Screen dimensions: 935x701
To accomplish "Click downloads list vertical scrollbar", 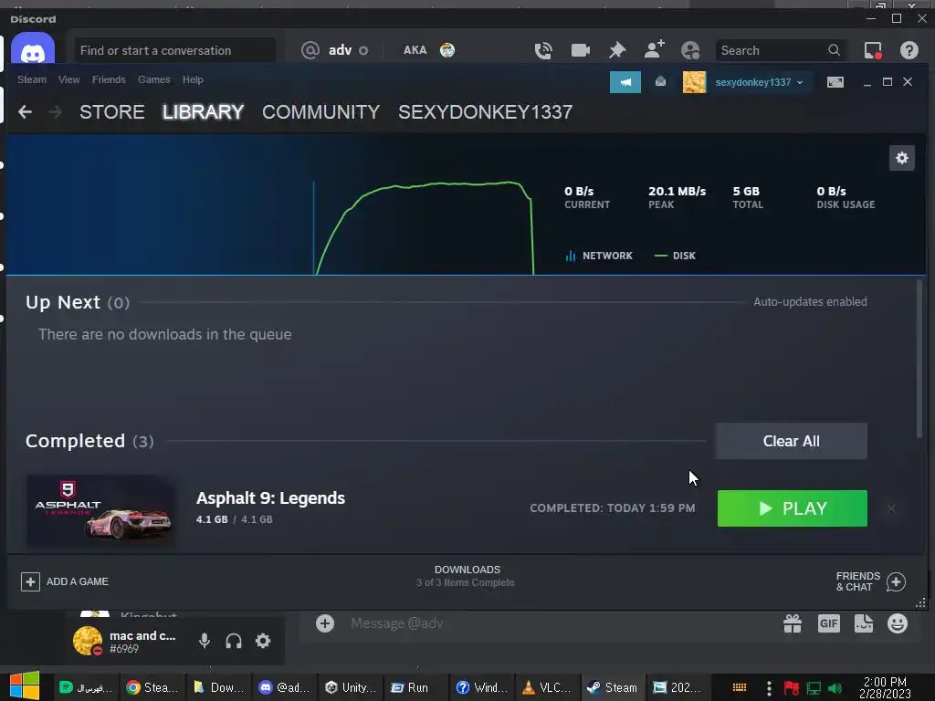I will pos(919,358).
